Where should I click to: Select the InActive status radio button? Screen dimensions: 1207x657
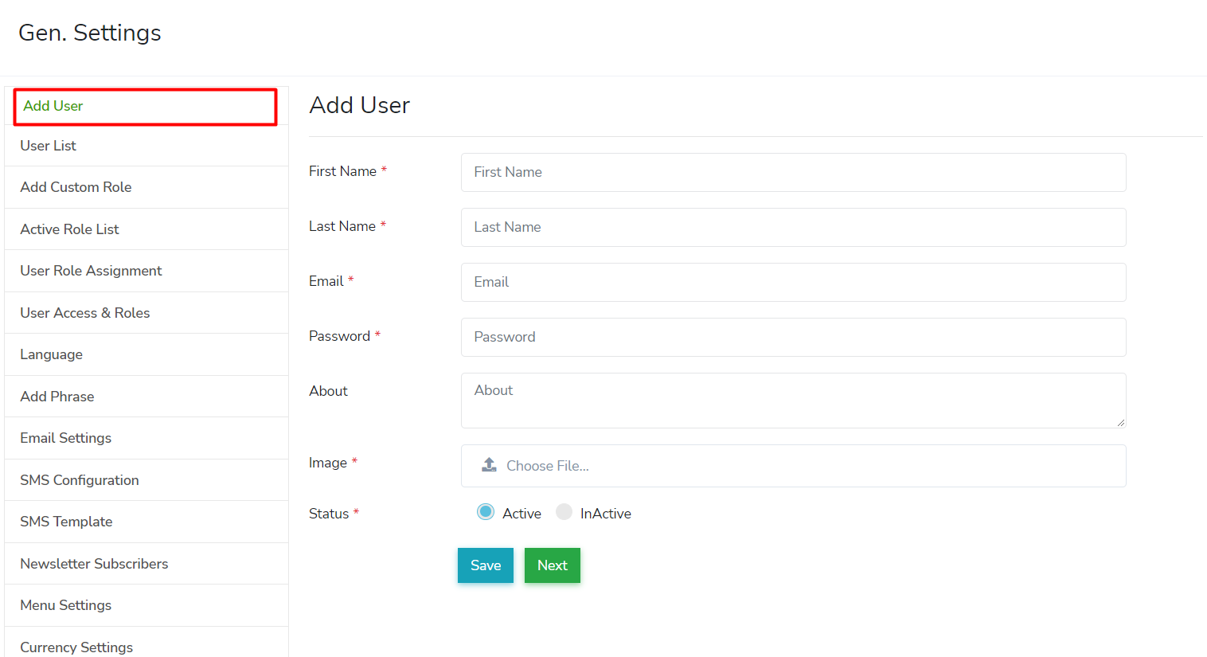pos(564,512)
